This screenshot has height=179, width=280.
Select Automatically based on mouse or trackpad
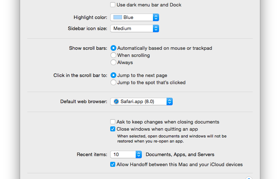pyautogui.click(x=113, y=48)
